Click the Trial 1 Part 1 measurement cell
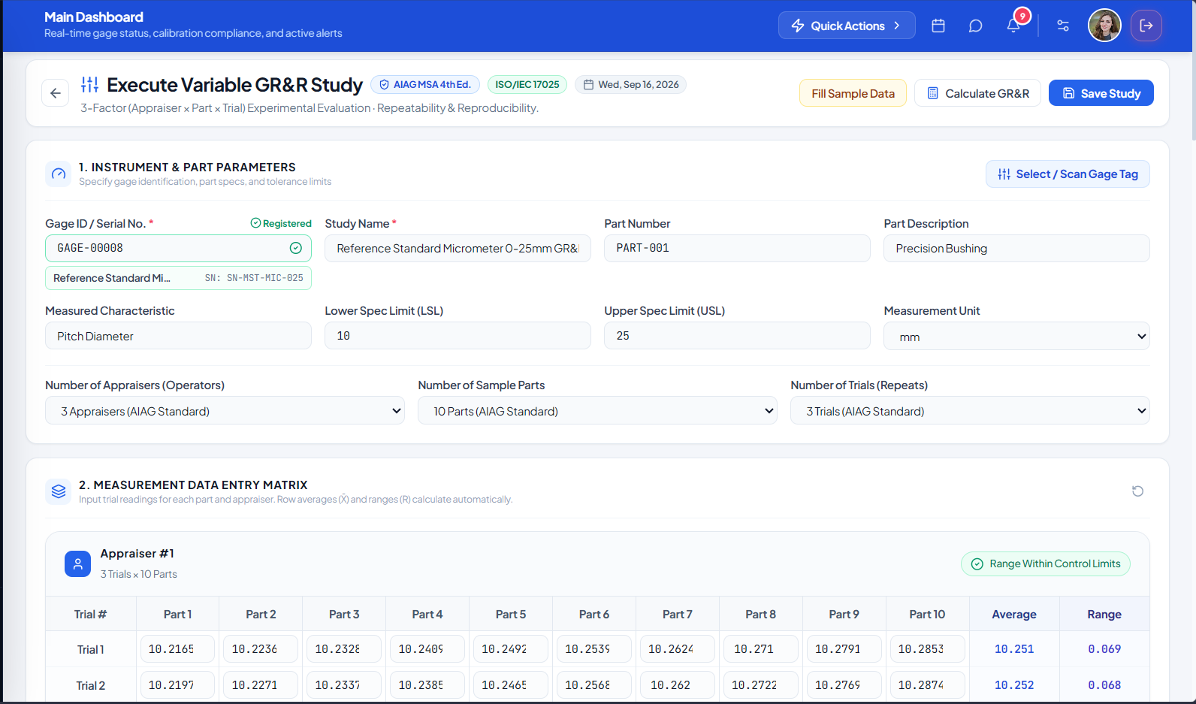 [x=177, y=649]
